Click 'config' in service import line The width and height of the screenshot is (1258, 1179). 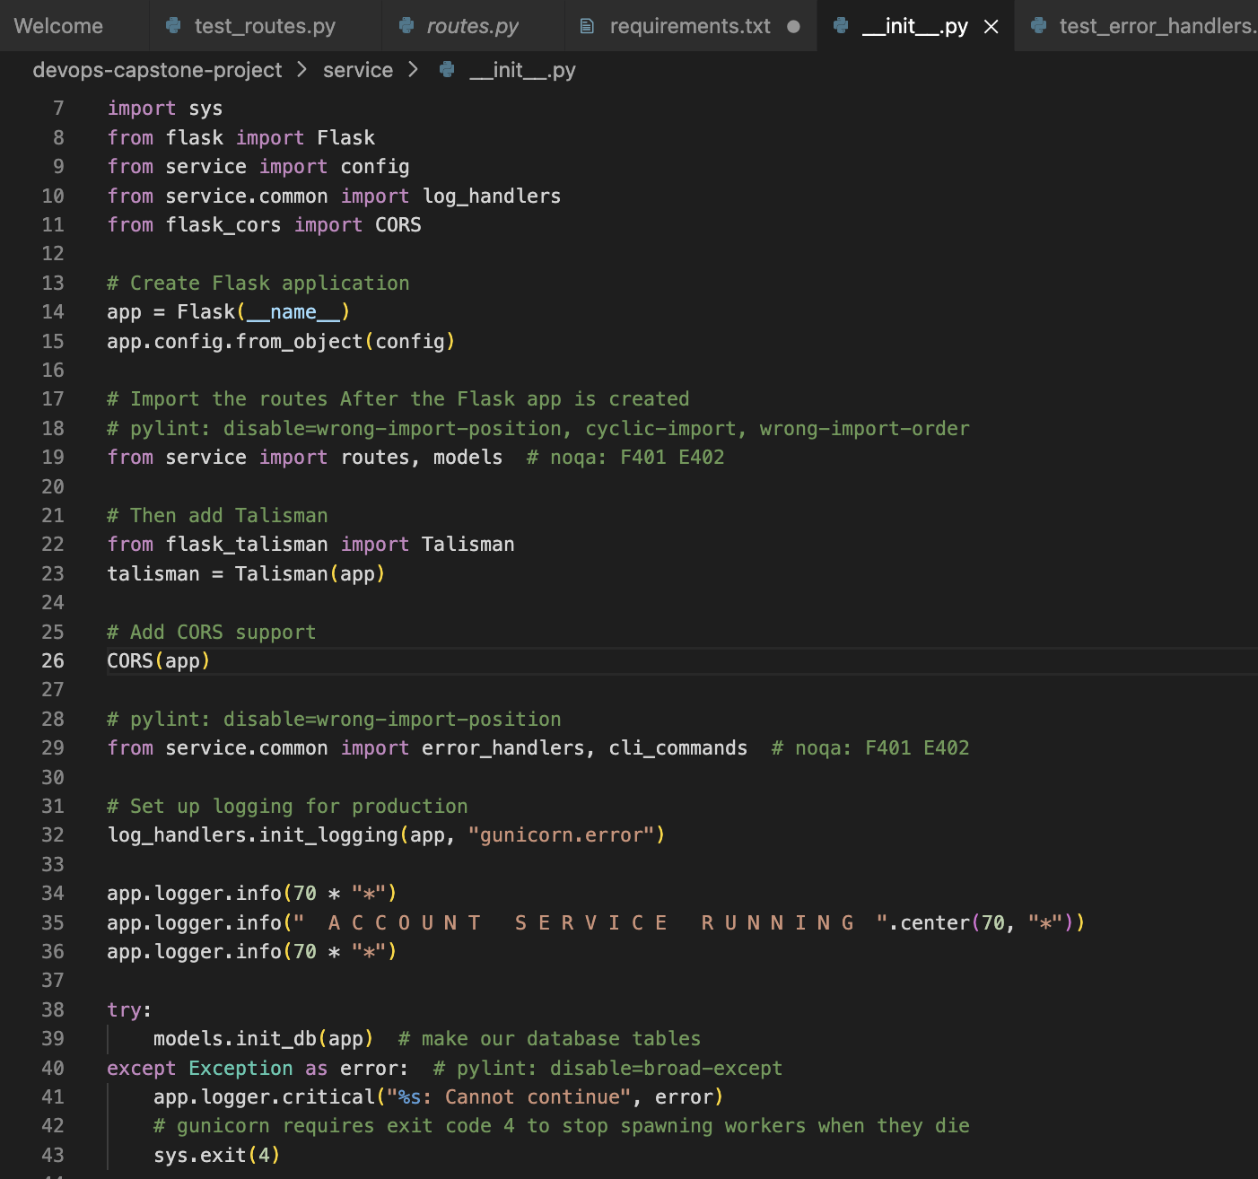click(375, 167)
